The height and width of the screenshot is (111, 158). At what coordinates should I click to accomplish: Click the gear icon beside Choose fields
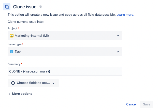click(x=13, y=83)
